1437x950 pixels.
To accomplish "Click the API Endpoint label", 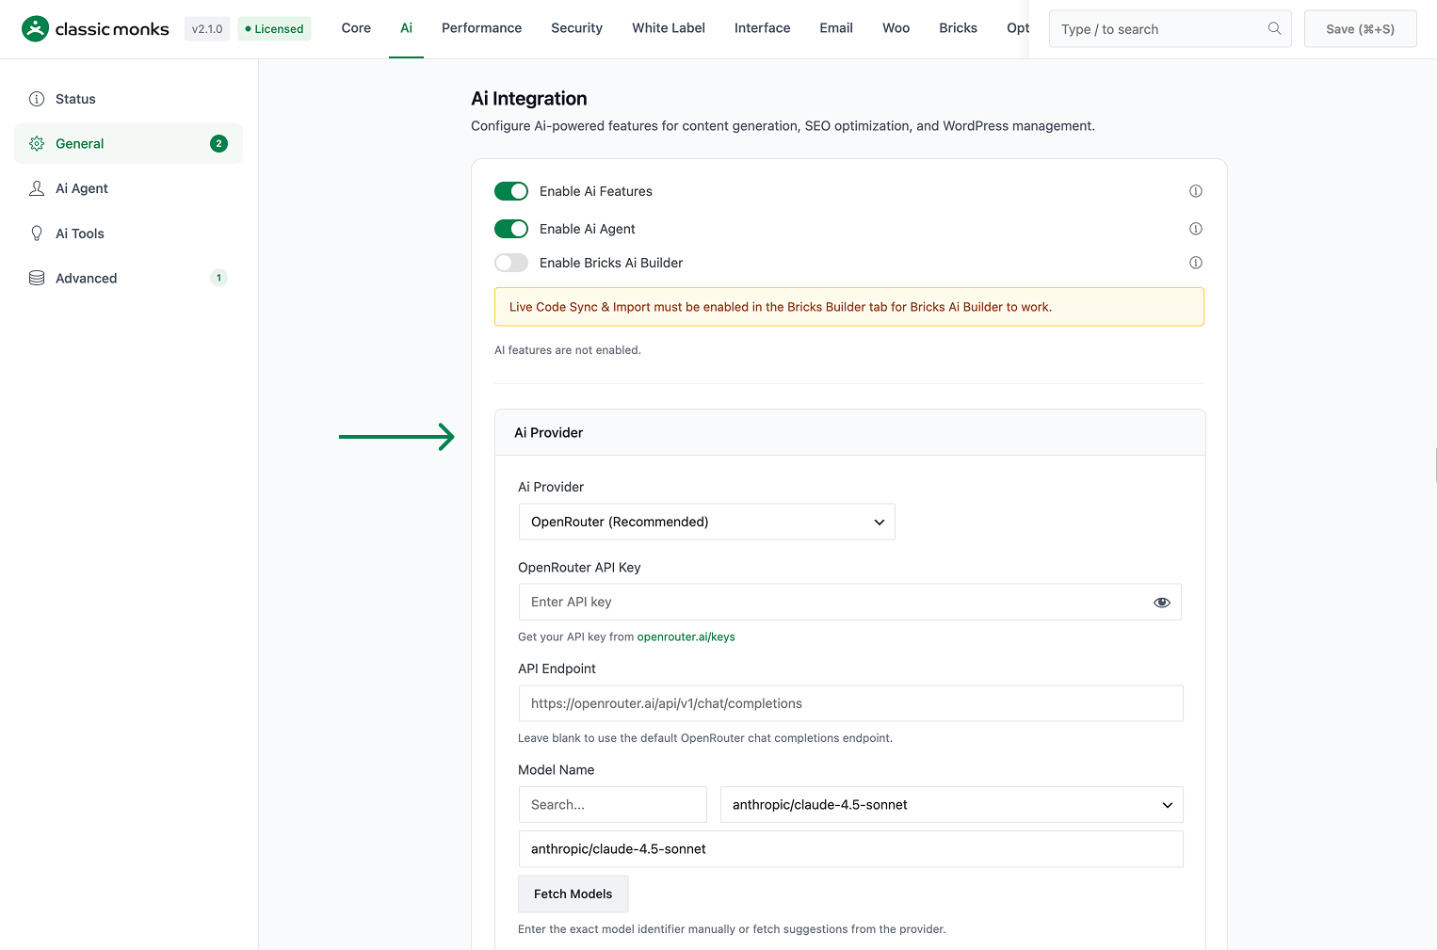I will point(557,668).
